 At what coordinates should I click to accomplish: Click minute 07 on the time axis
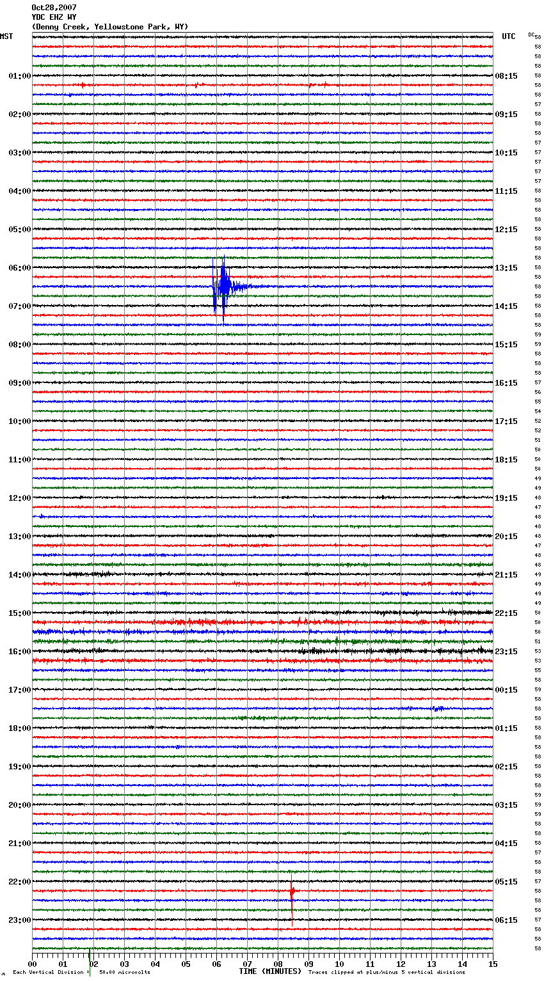click(247, 964)
